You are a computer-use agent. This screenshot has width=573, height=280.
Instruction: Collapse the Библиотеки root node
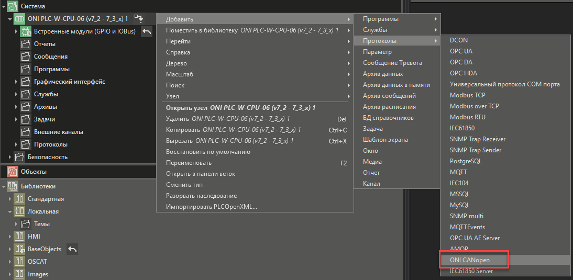[x=4, y=186]
